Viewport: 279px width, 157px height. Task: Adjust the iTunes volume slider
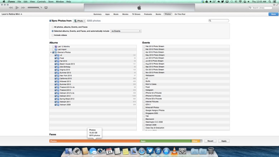tap(35, 8)
